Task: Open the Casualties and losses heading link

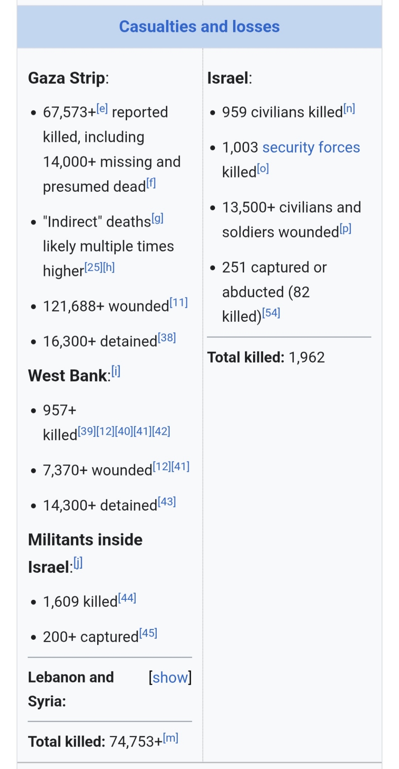Action: [199, 27]
